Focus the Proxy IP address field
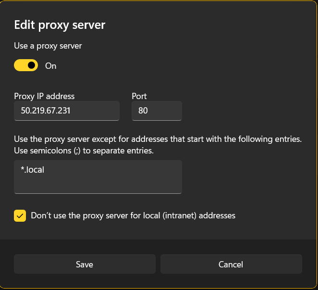This screenshot has height=290, width=318. coord(67,111)
